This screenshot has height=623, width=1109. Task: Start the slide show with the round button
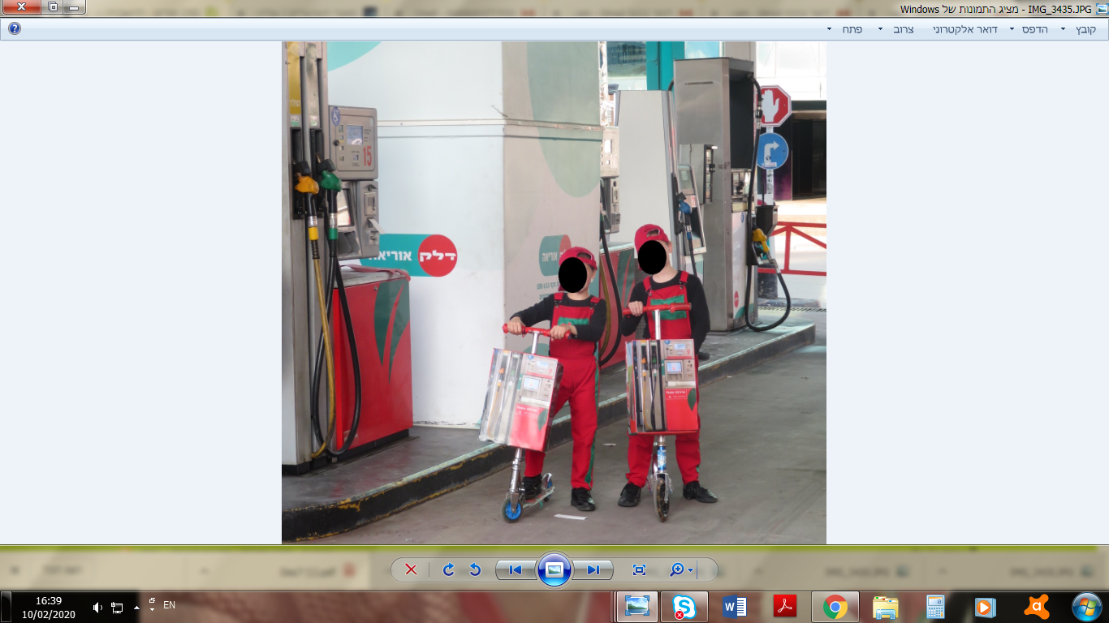(554, 569)
